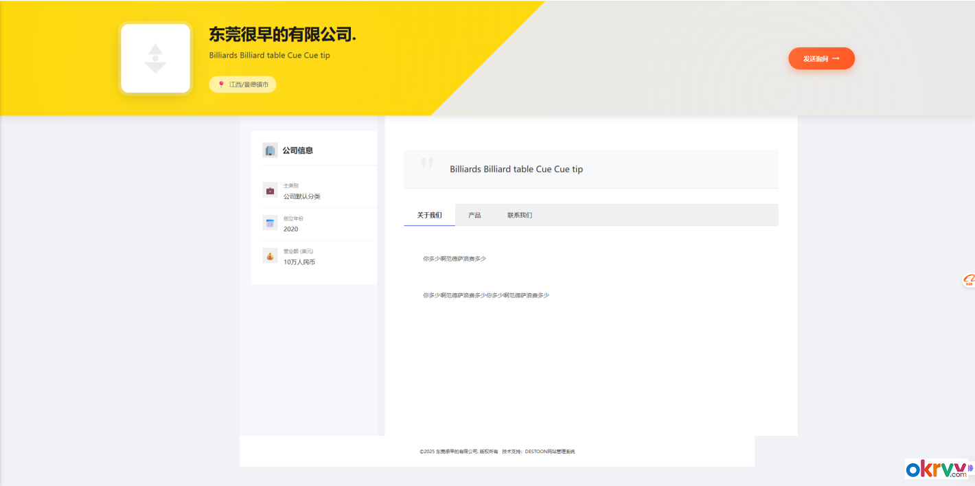Switch to the 产品 tab
This screenshot has height=486, width=975.
(474, 216)
